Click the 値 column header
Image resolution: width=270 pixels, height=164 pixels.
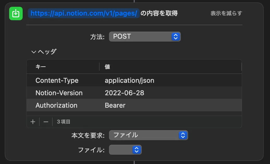coord(107,67)
